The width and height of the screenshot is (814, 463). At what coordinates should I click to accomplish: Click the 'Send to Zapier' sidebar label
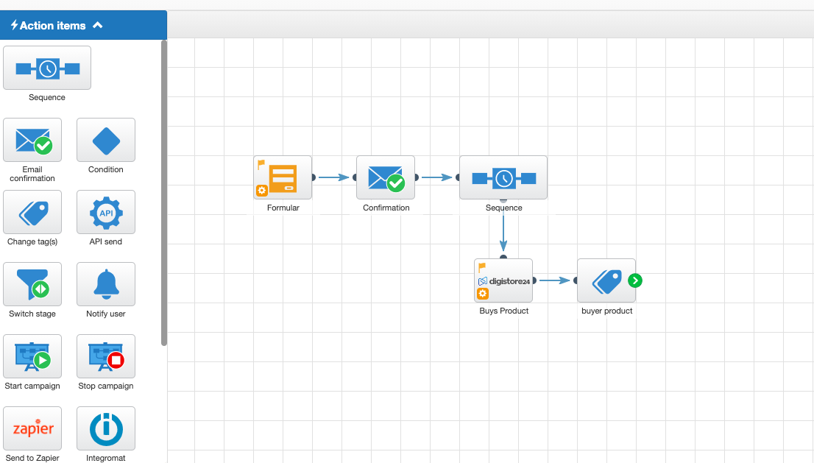(x=32, y=458)
